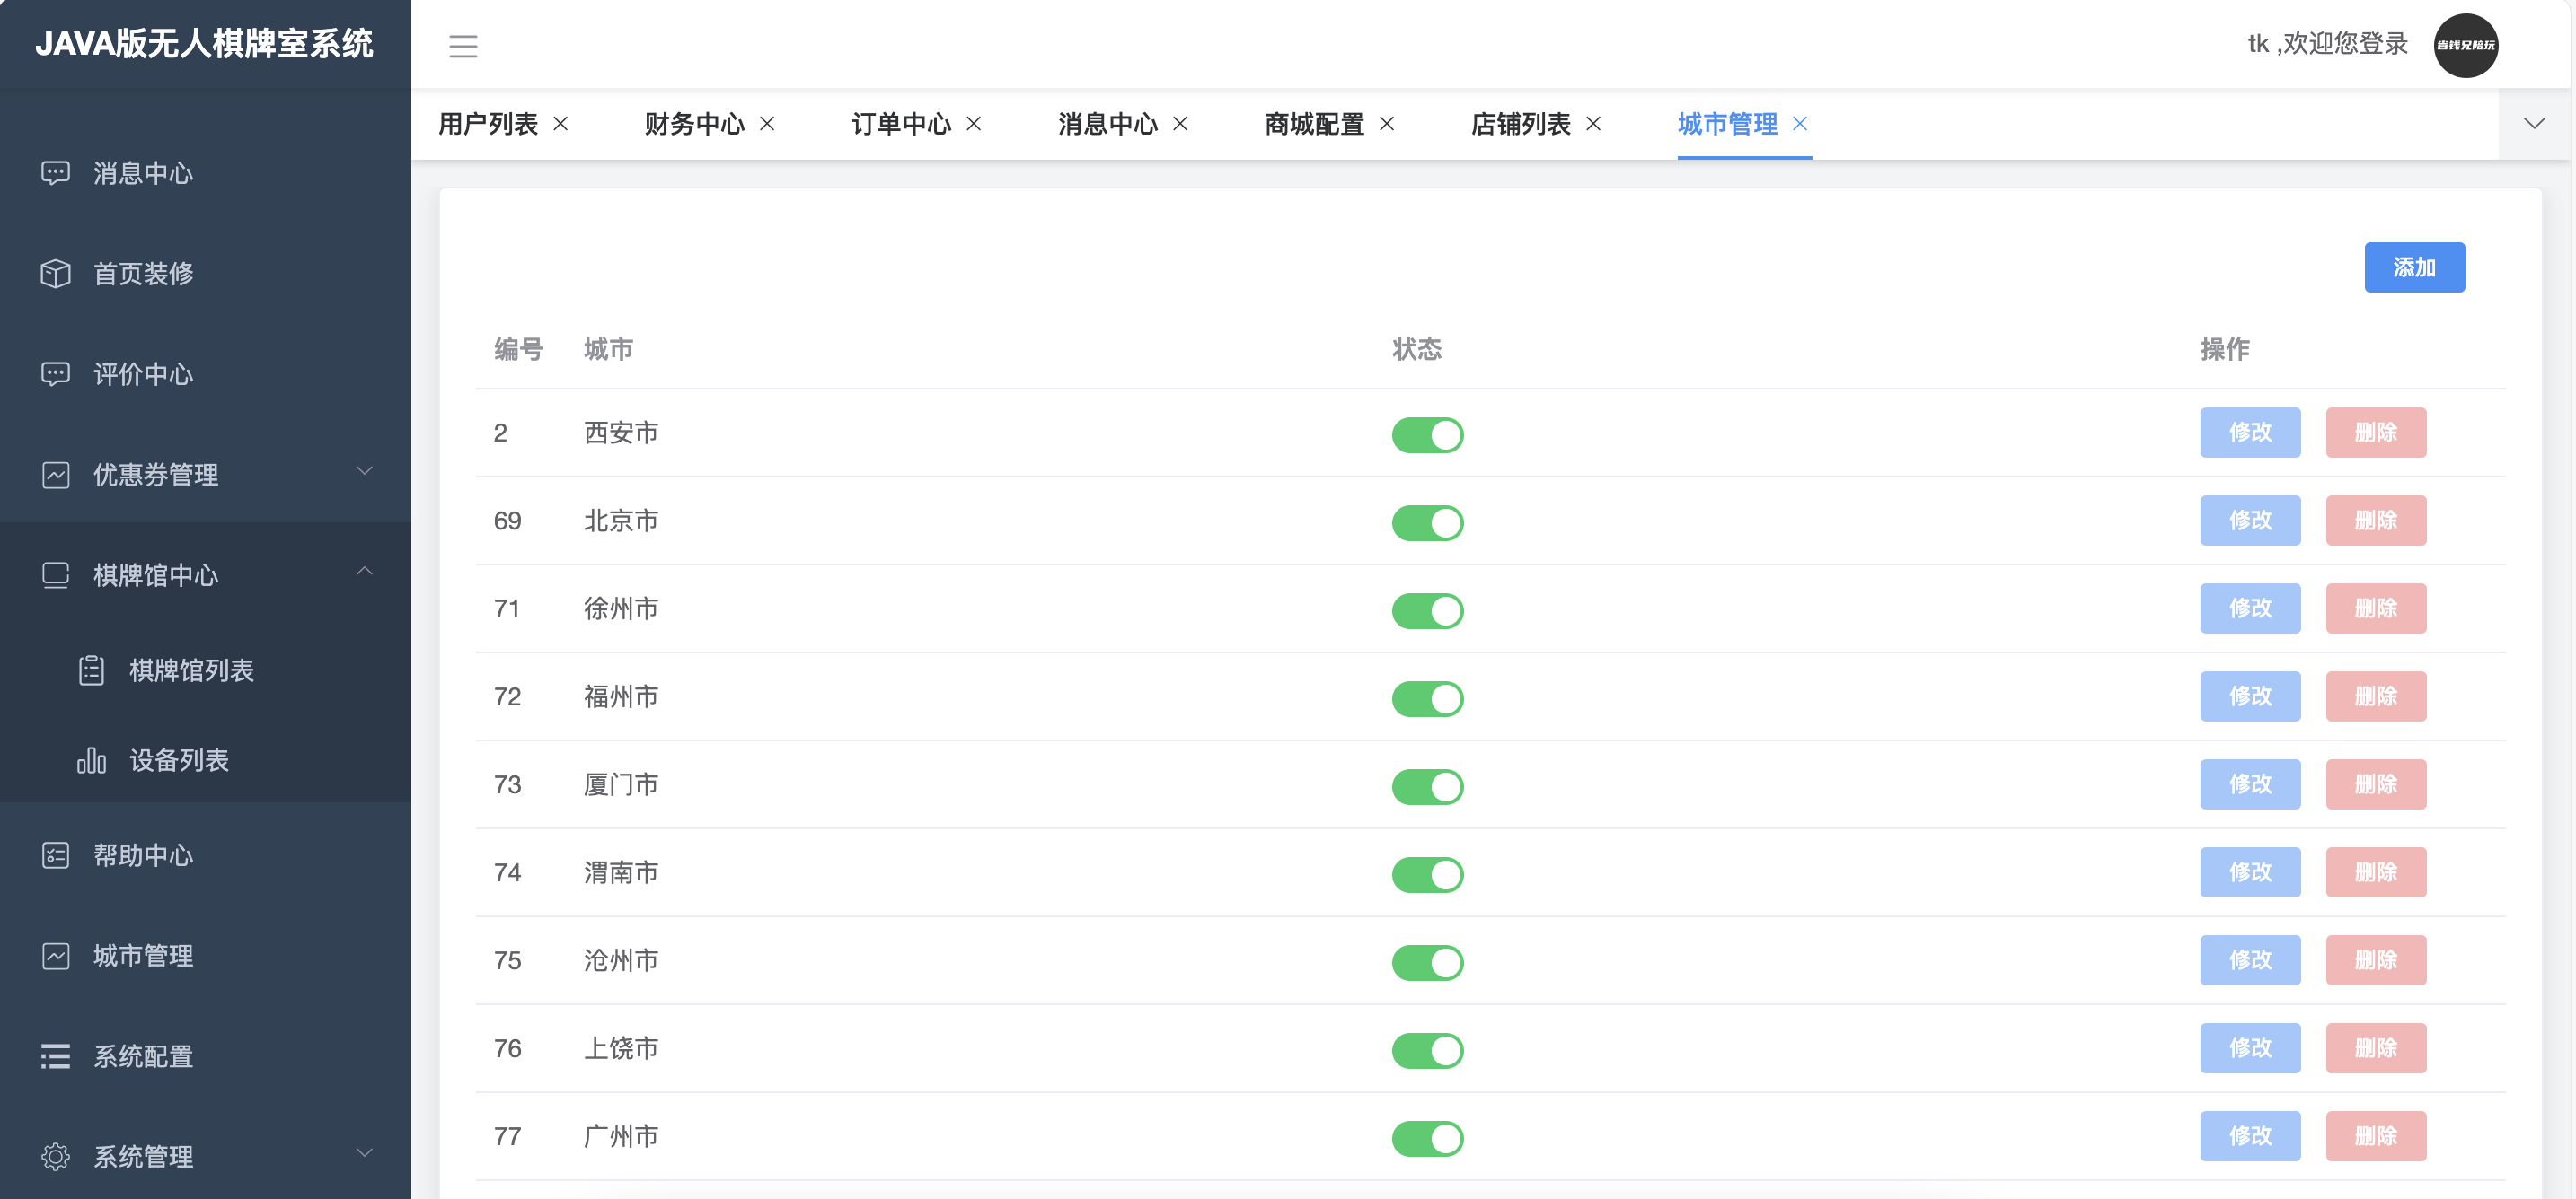This screenshot has width=2576, height=1199.
Task: Click 删除 for 广州市
Action: 2376,1136
